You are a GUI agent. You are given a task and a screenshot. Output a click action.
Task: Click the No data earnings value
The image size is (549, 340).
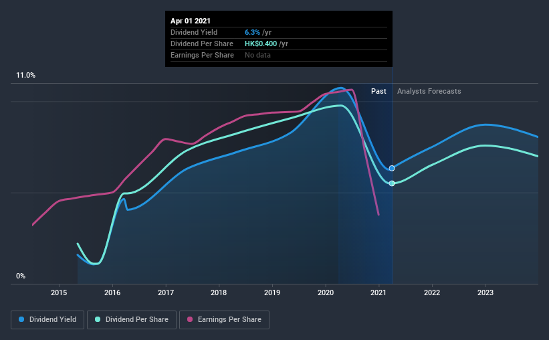257,55
